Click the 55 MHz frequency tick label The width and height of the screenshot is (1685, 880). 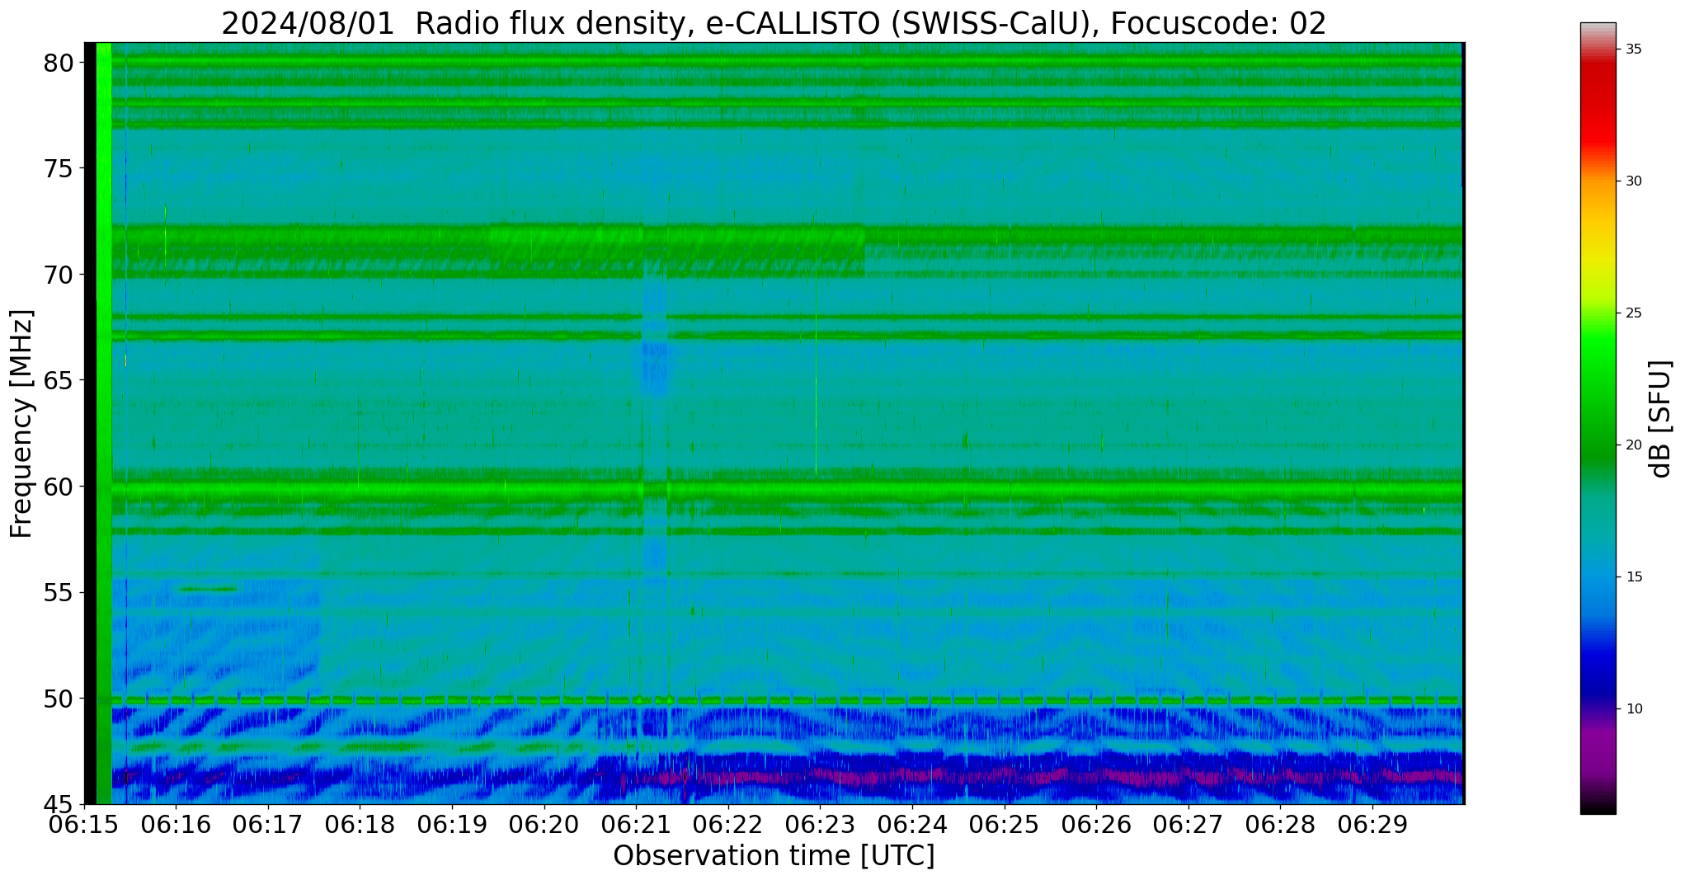(59, 593)
